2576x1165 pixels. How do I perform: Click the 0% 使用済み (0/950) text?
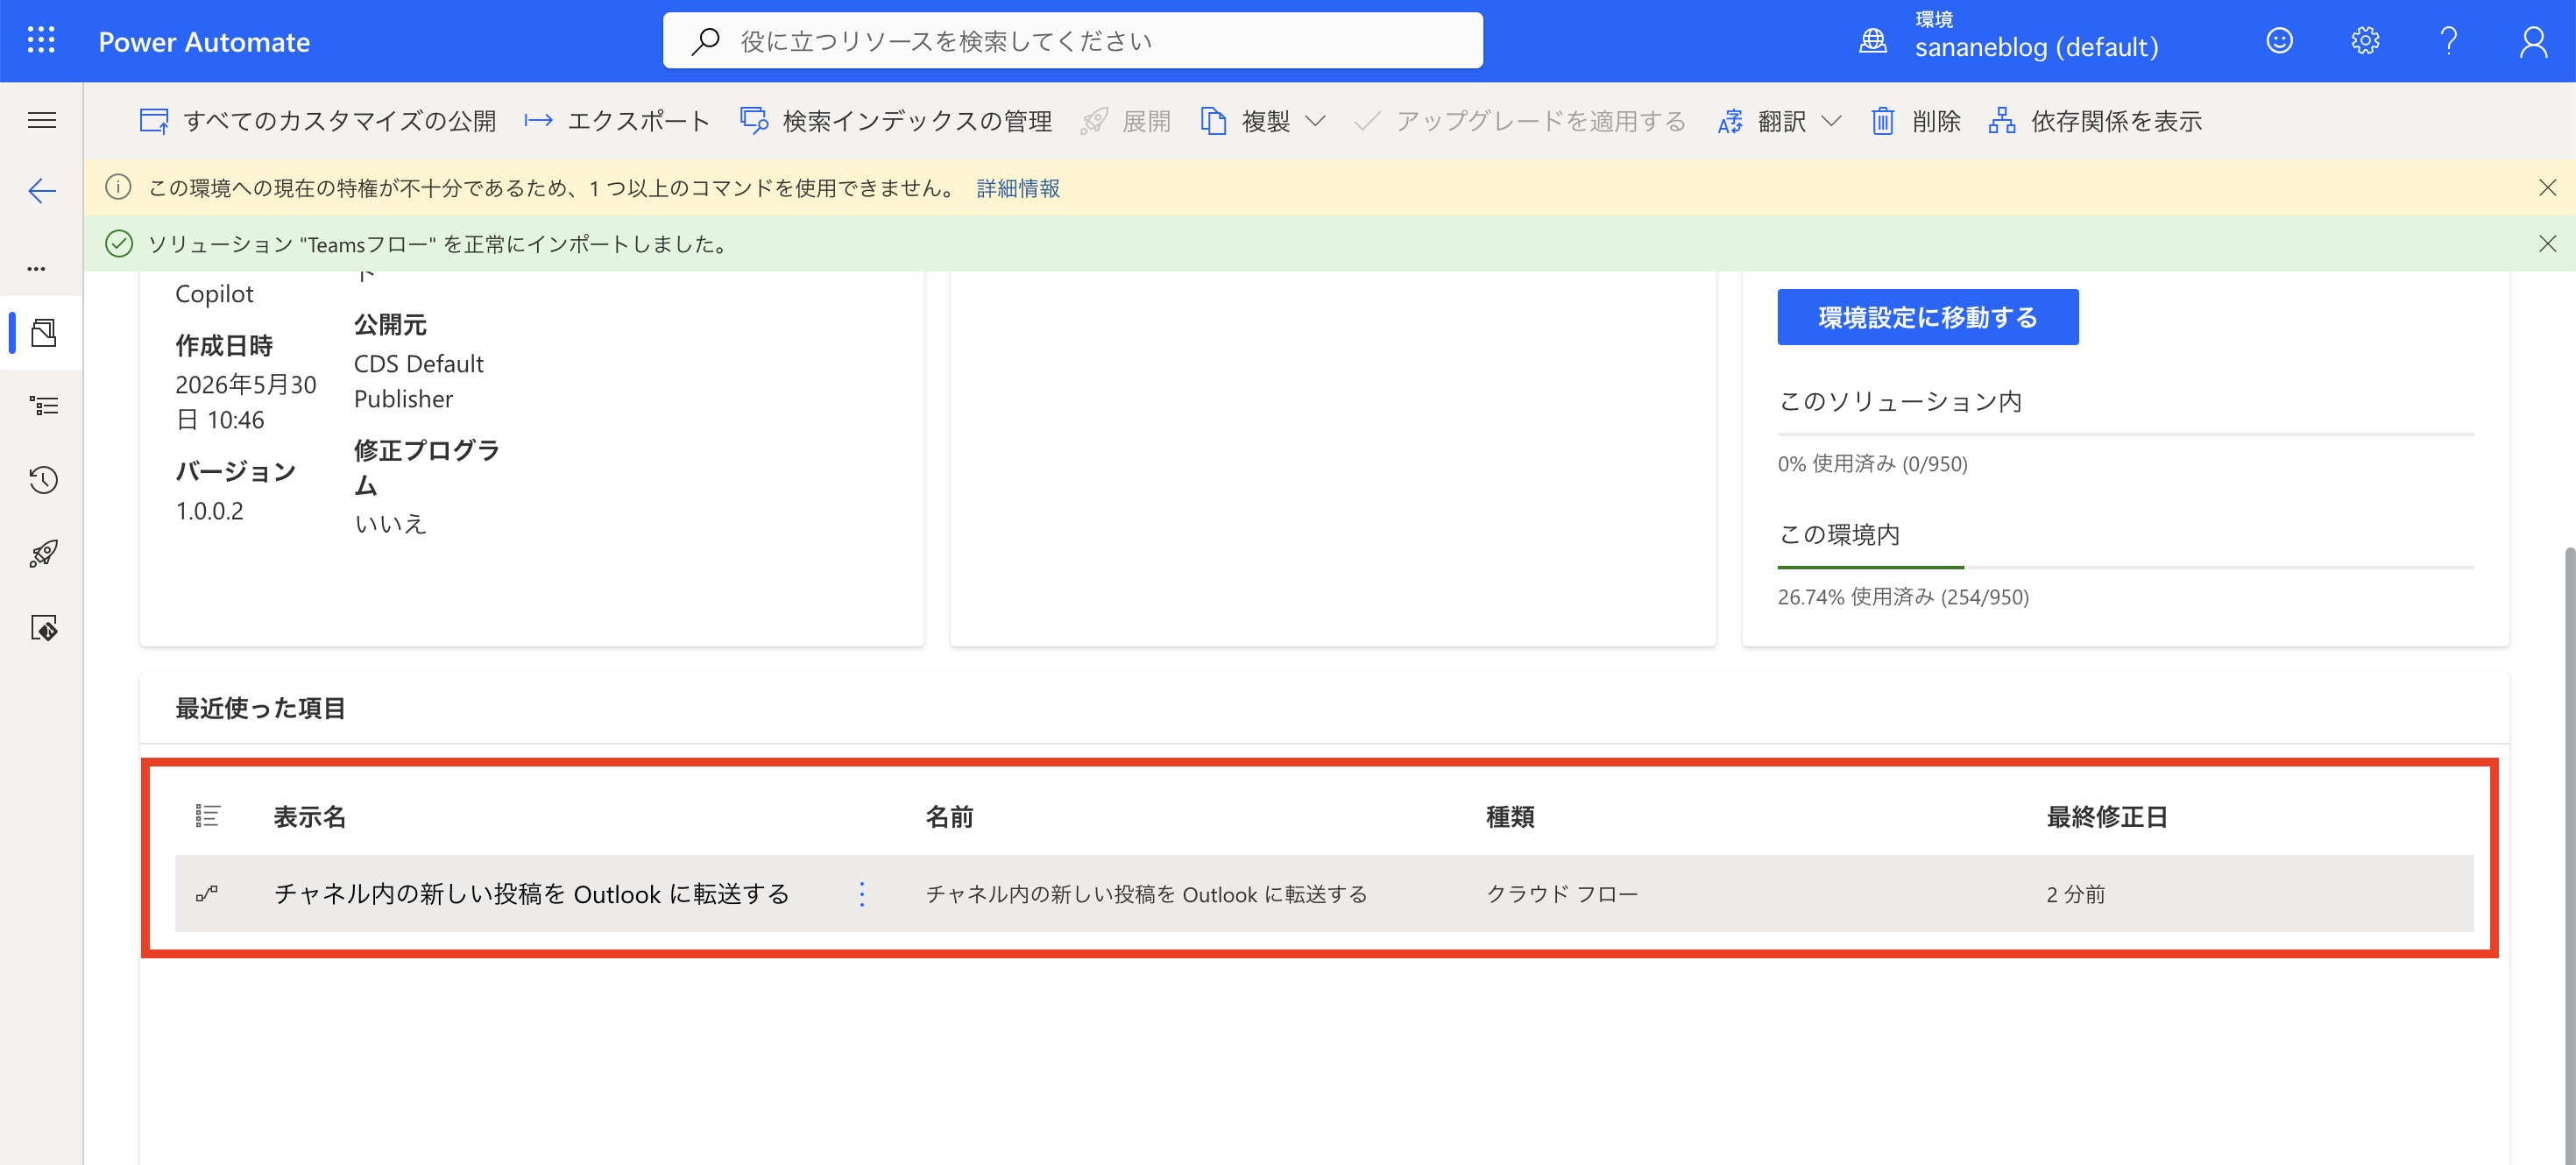click(x=1872, y=464)
